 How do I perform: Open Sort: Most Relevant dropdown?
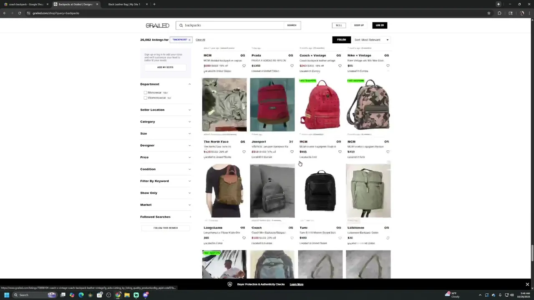tap(372, 40)
